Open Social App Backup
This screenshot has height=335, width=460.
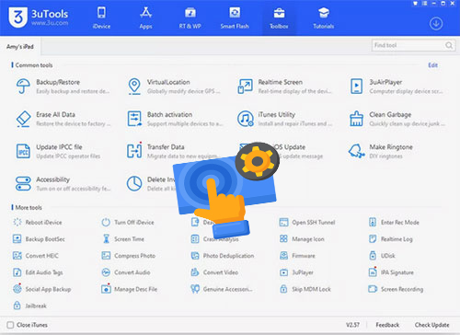coord(42,289)
